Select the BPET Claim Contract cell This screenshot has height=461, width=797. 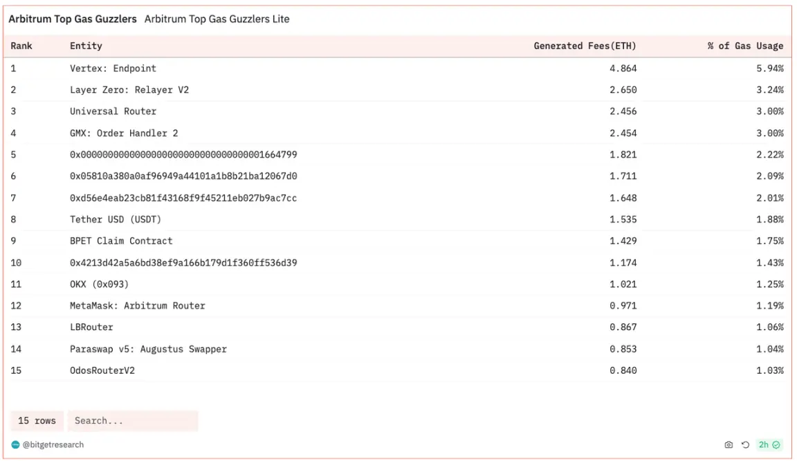click(x=121, y=241)
